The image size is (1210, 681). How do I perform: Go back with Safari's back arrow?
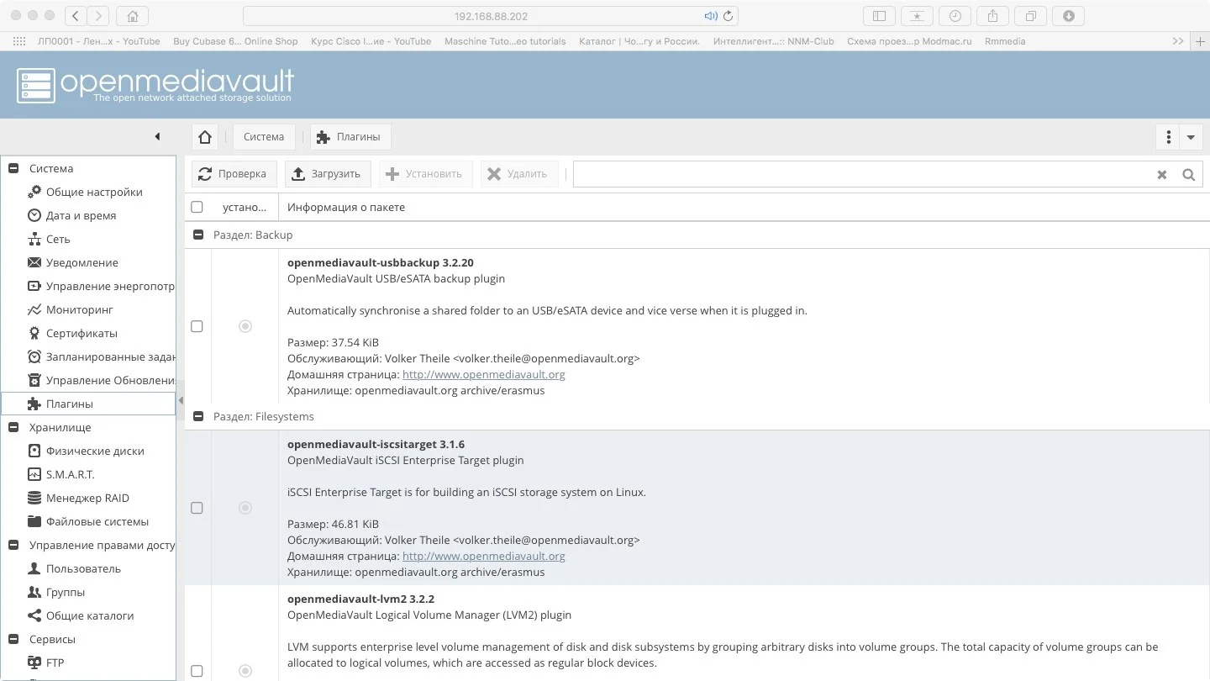(x=75, y=16)
